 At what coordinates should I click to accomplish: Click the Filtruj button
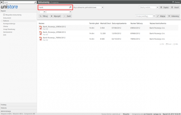point(44,16)
